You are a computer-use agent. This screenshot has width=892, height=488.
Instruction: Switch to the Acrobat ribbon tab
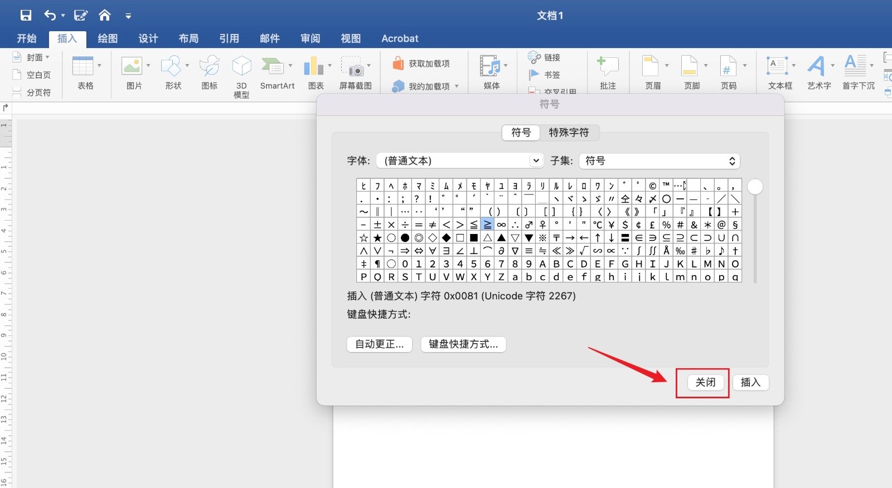tap(400, 38)
